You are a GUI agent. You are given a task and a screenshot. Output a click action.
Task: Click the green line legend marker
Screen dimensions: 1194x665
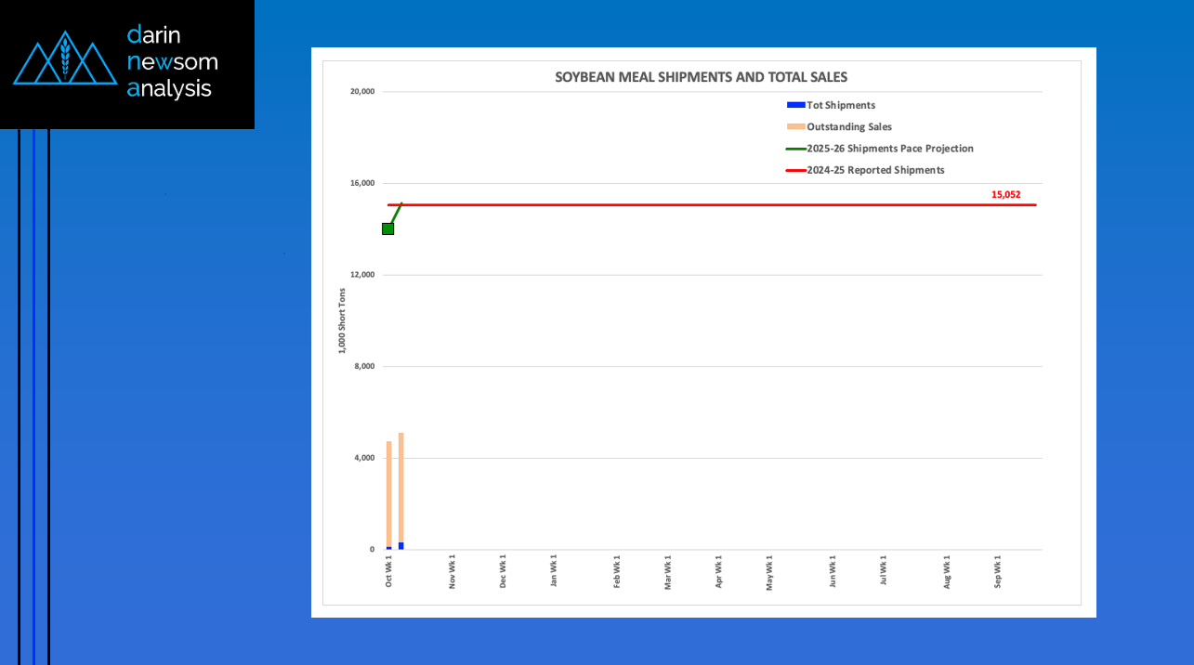(x=795, y=149)
